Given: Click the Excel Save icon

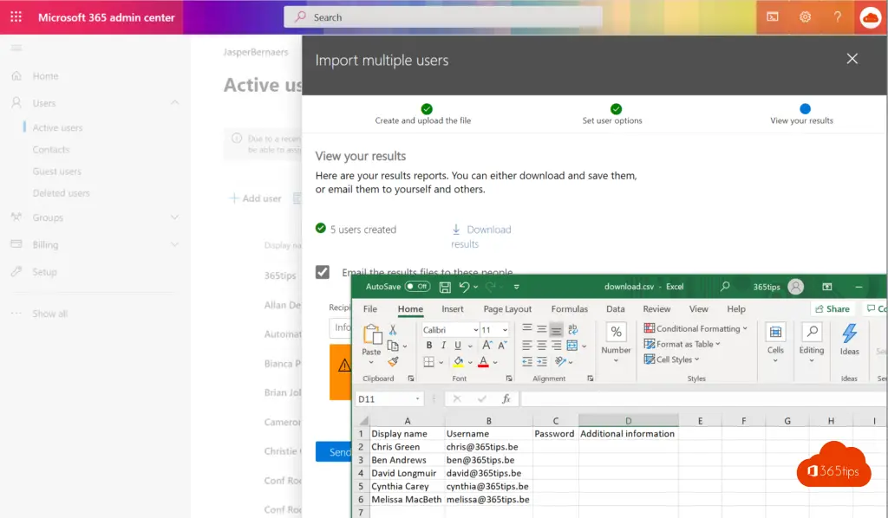Looking at the screenshot, I should pos(445,287).
